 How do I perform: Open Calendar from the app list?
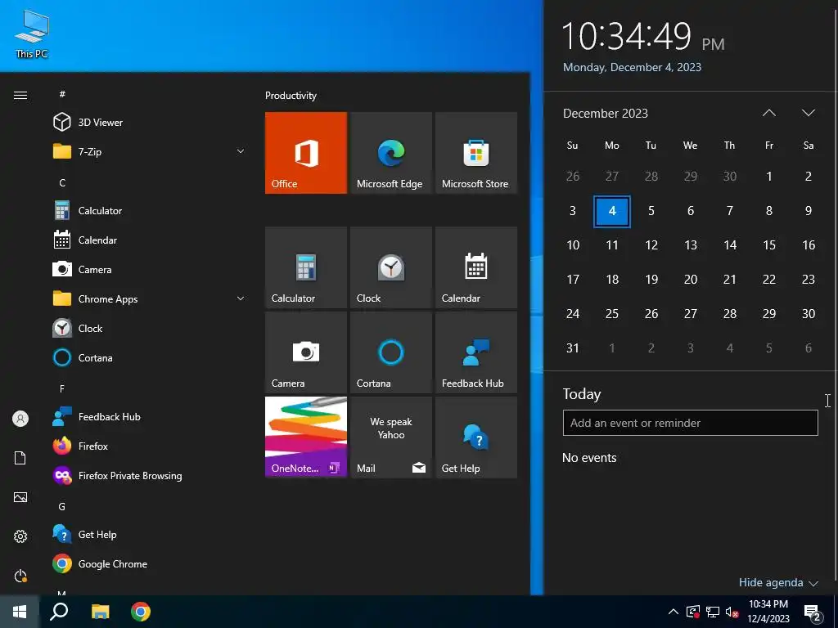click(150, 240)
